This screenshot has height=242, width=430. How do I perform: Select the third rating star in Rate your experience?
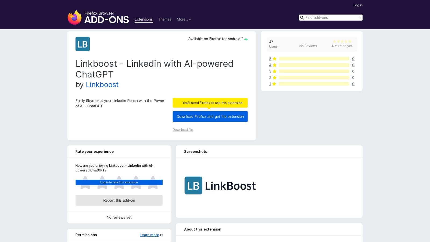(x=119, y=182)
